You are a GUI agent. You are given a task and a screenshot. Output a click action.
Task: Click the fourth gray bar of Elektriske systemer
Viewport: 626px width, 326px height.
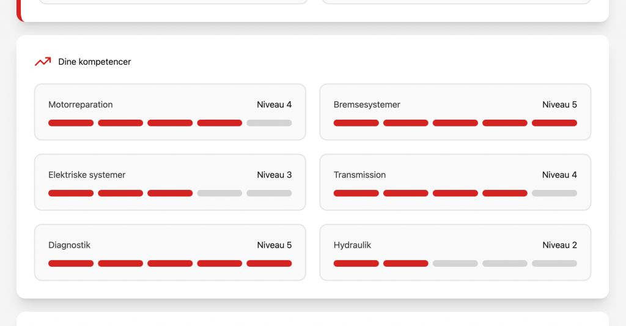click(219, 193)
